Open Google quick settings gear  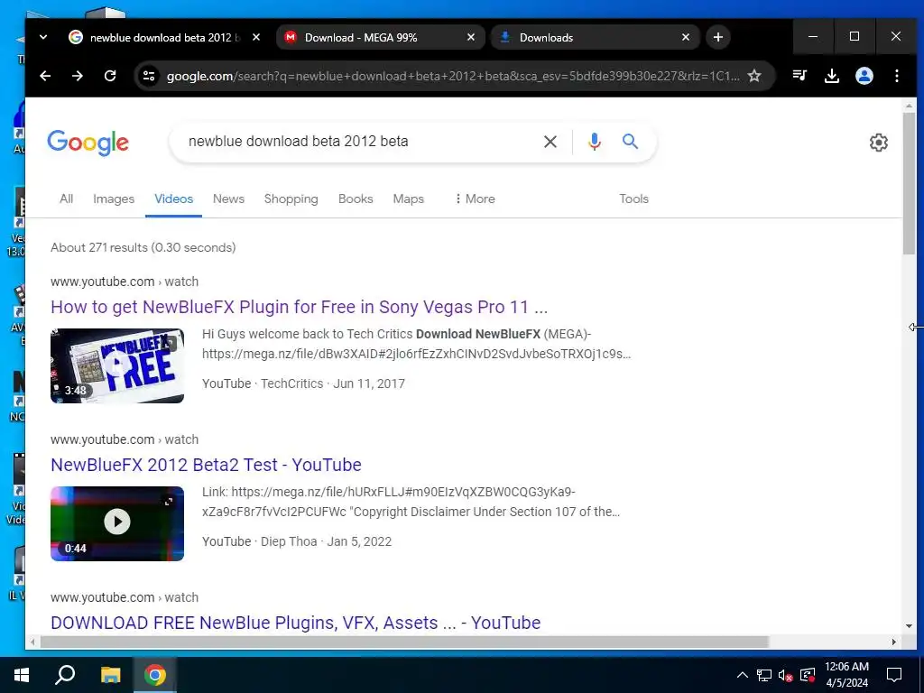(x=878, y=142)
